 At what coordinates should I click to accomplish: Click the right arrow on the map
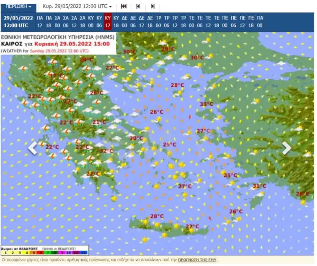point(286,148)
